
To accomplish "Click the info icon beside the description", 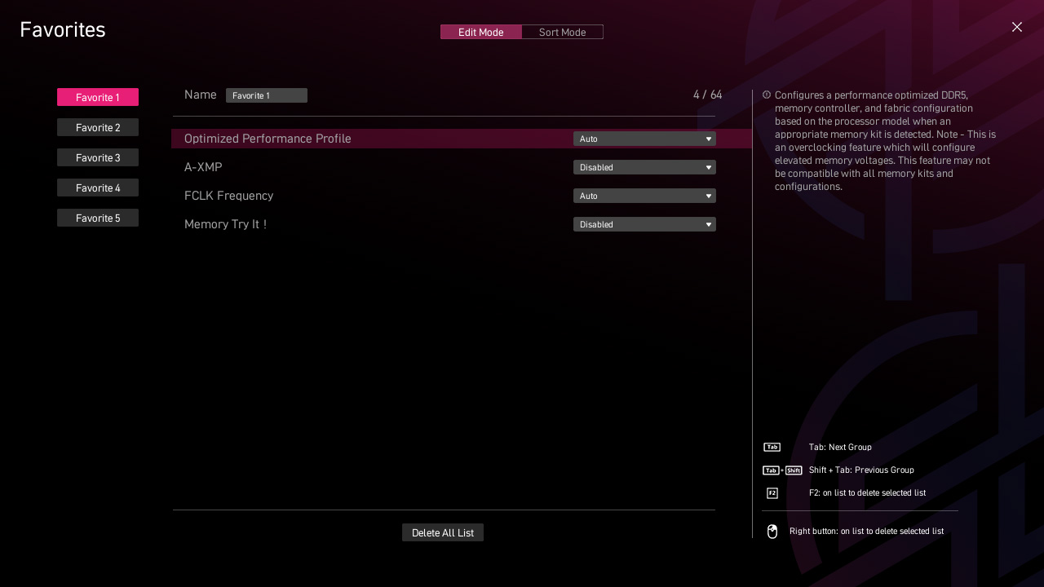I will (x=767, y=95).
